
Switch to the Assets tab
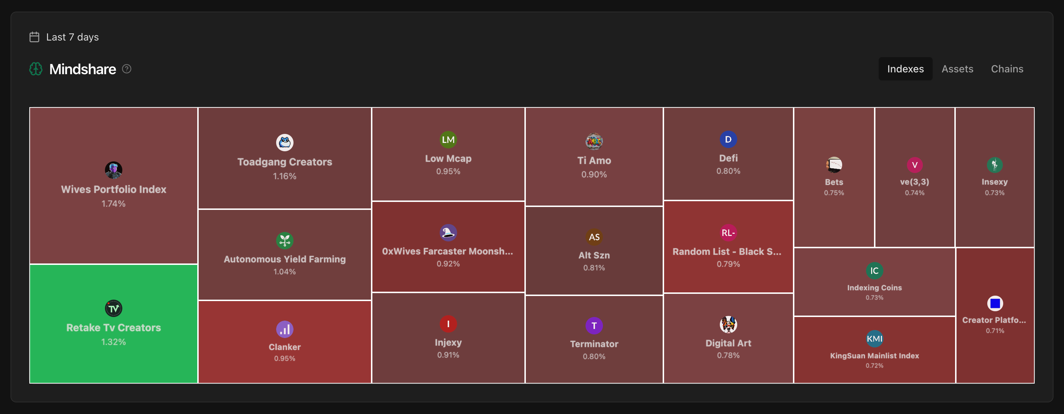click(x=957, y=69)
